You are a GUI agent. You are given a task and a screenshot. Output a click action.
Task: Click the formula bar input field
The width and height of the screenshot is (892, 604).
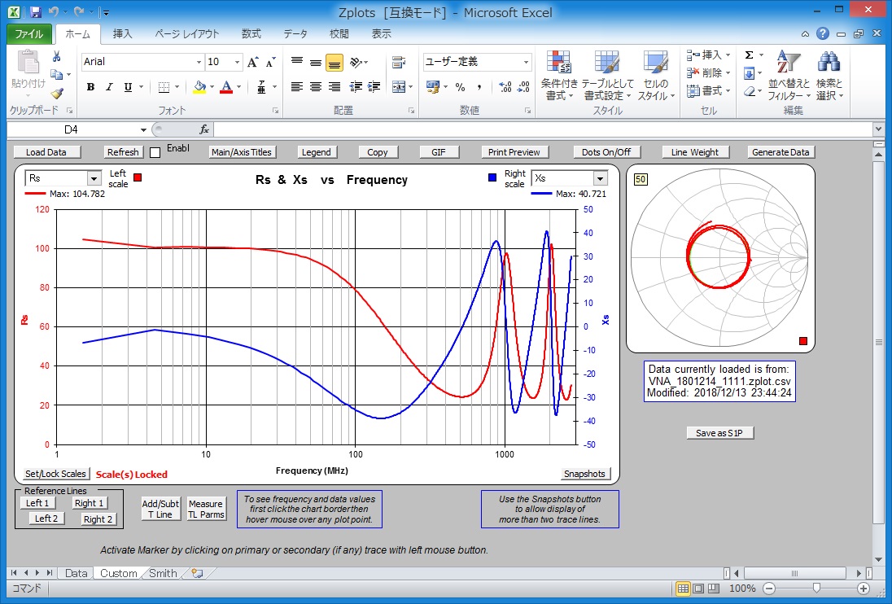[544, 129]
